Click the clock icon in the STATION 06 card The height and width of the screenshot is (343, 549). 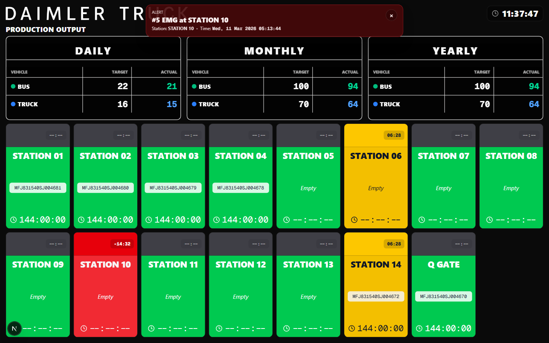pyautogui.click(x=354, y=220)
